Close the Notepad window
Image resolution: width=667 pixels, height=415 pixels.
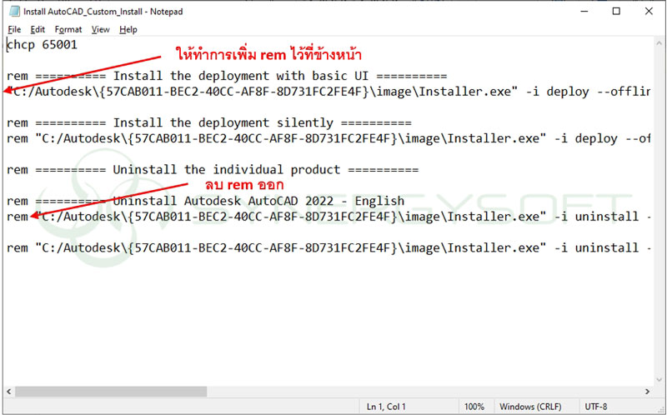[x=649, y=12]
